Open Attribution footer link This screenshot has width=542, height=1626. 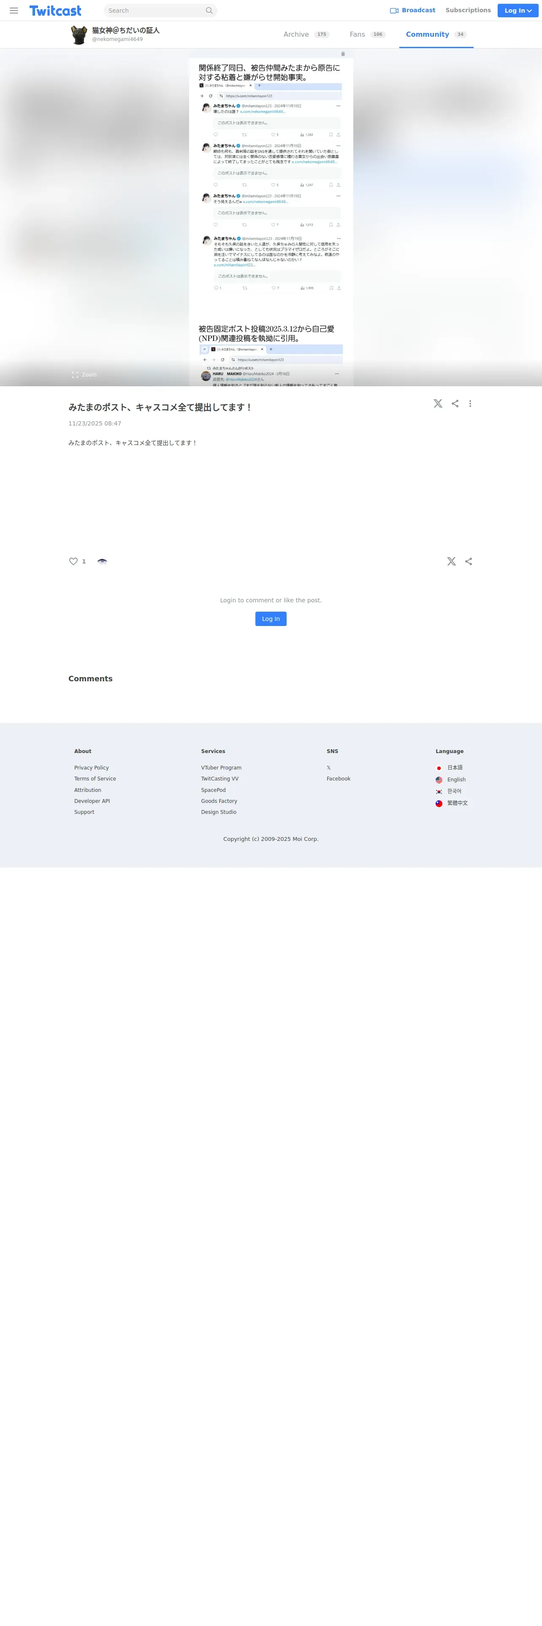88,790
